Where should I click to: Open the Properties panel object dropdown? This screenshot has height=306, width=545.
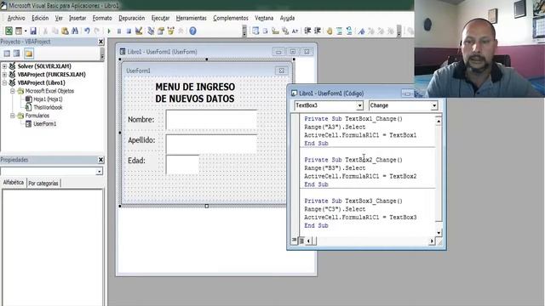[x=100, y=172]
